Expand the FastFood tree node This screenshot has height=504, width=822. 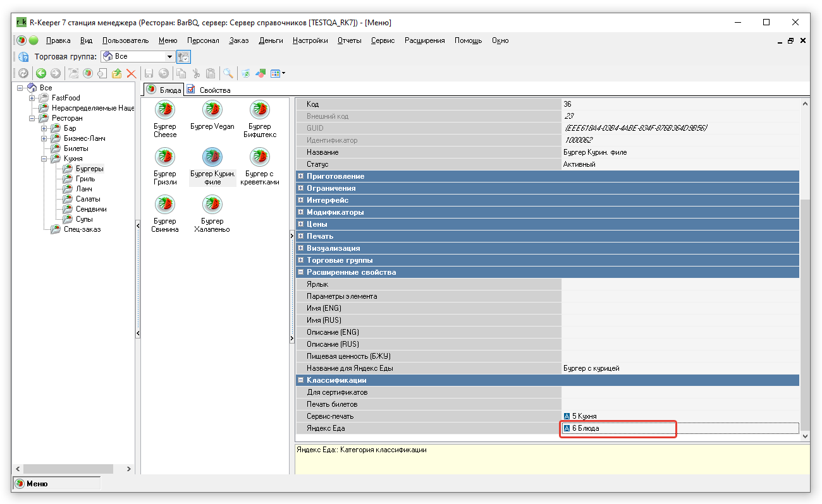tap(32, 98)
